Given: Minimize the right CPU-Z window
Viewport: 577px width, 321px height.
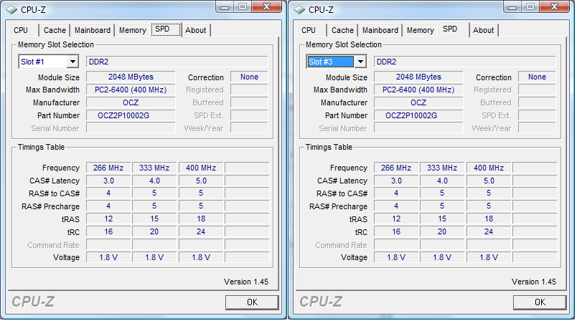Looking at the screenshot, I should (512, 7).
